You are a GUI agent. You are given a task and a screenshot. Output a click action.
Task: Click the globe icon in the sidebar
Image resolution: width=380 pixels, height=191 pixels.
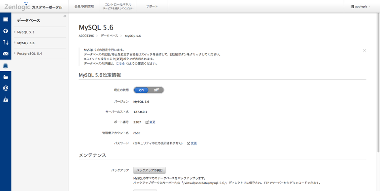(x=6, y=31)
